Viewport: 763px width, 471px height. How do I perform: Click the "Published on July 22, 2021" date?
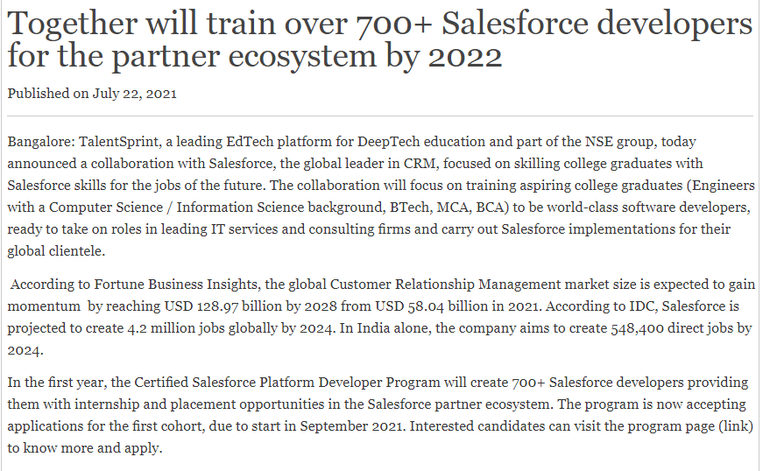coord(92,94)
